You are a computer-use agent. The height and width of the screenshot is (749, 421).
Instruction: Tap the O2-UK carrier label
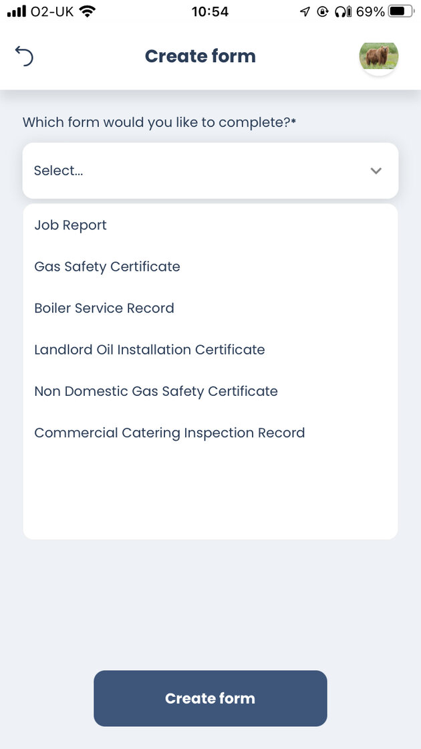(x=52, y=11)
